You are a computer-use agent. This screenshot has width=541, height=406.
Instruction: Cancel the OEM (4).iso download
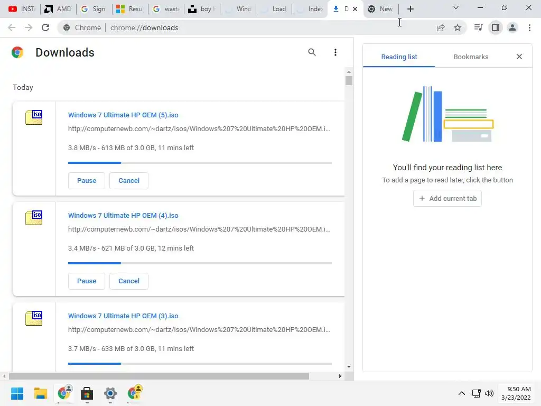click(x=129, y=281)
